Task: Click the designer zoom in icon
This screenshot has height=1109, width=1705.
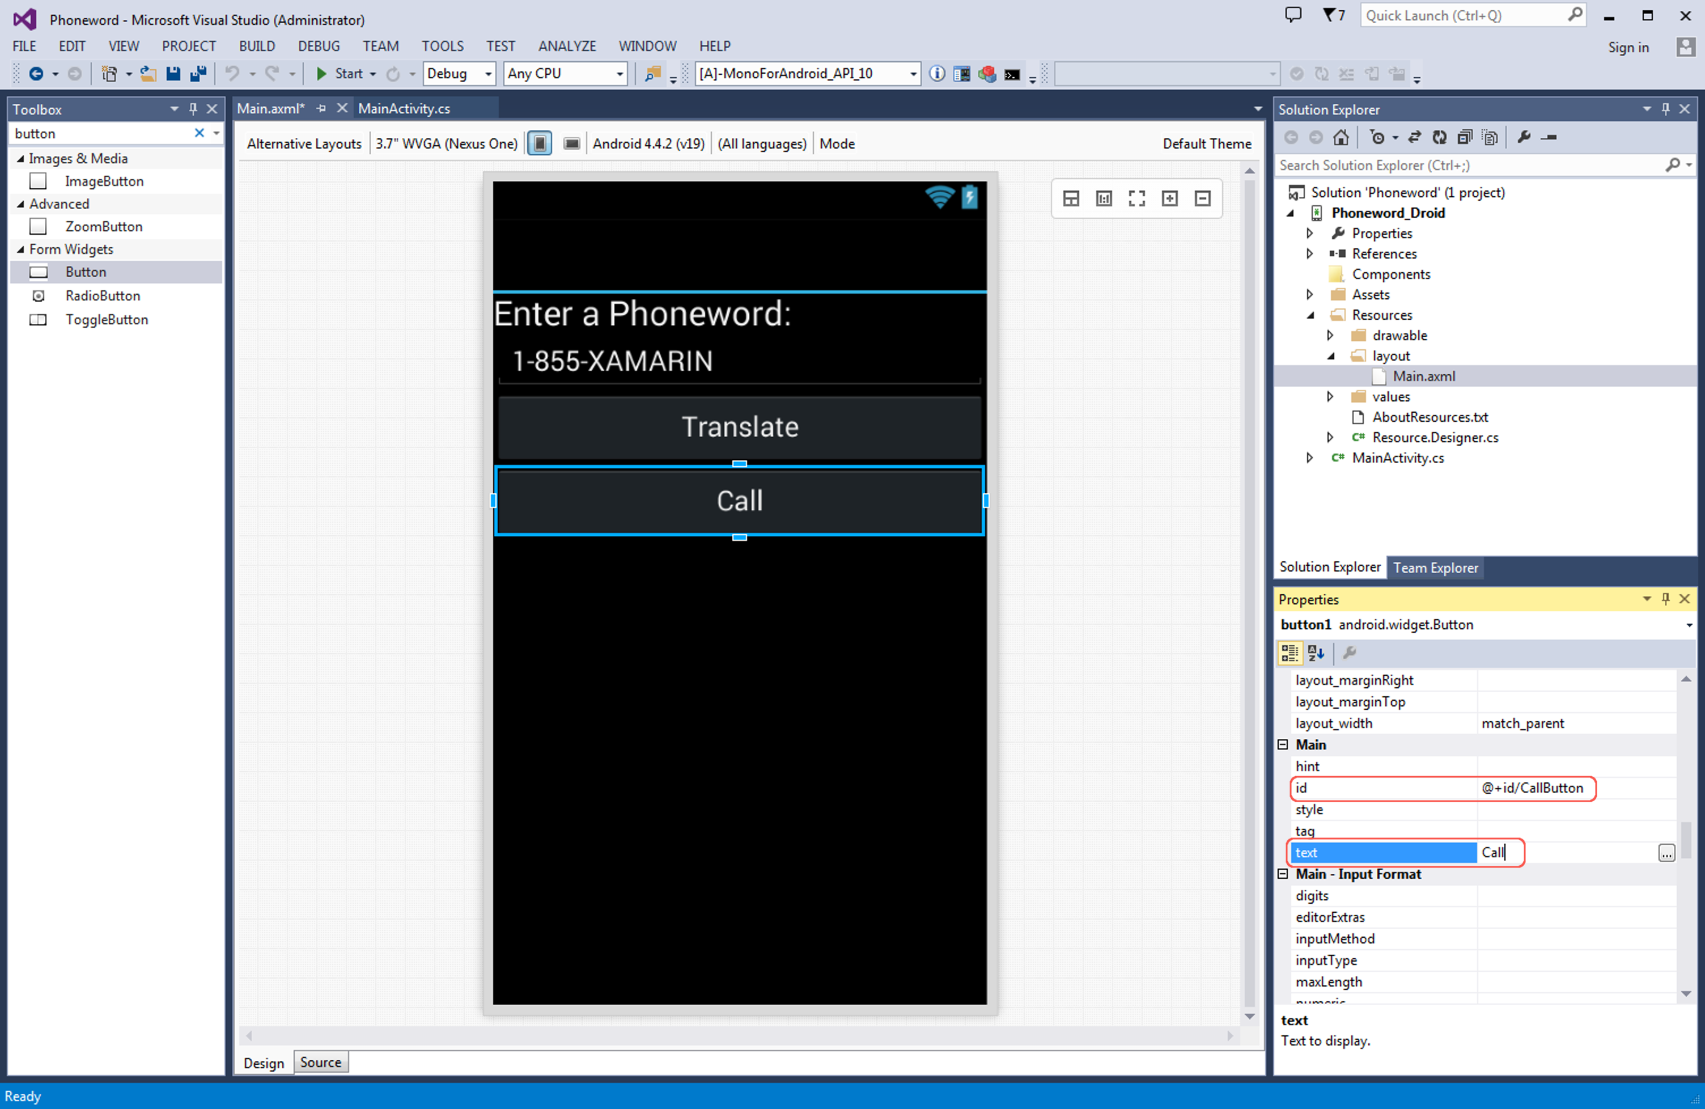Action: [x=1170, y=198]
